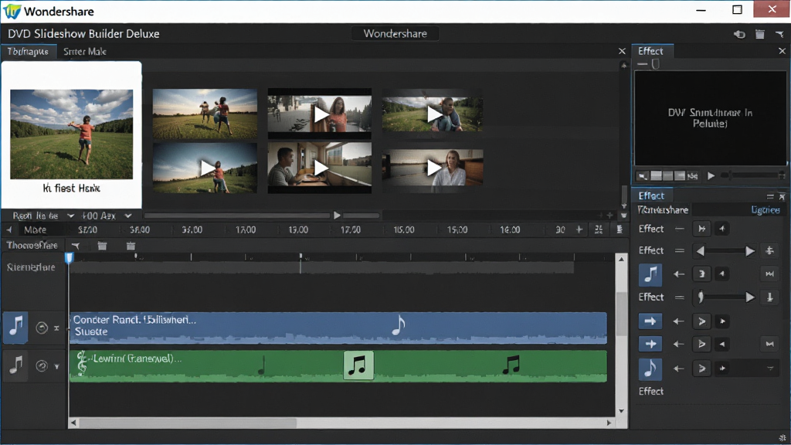This screenshot has height=445, width=791.
Task: Close the upper Effect preview panel
Action: point(782,51)
